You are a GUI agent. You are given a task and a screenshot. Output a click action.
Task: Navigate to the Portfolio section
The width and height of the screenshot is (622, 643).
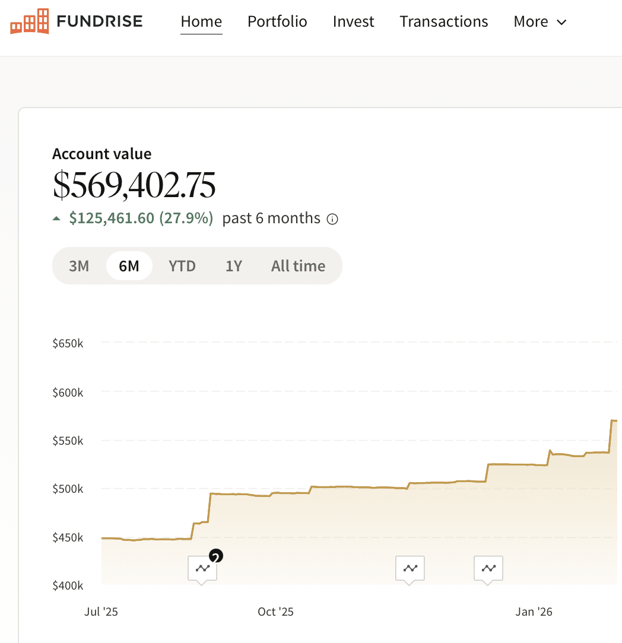coord(277,21)
